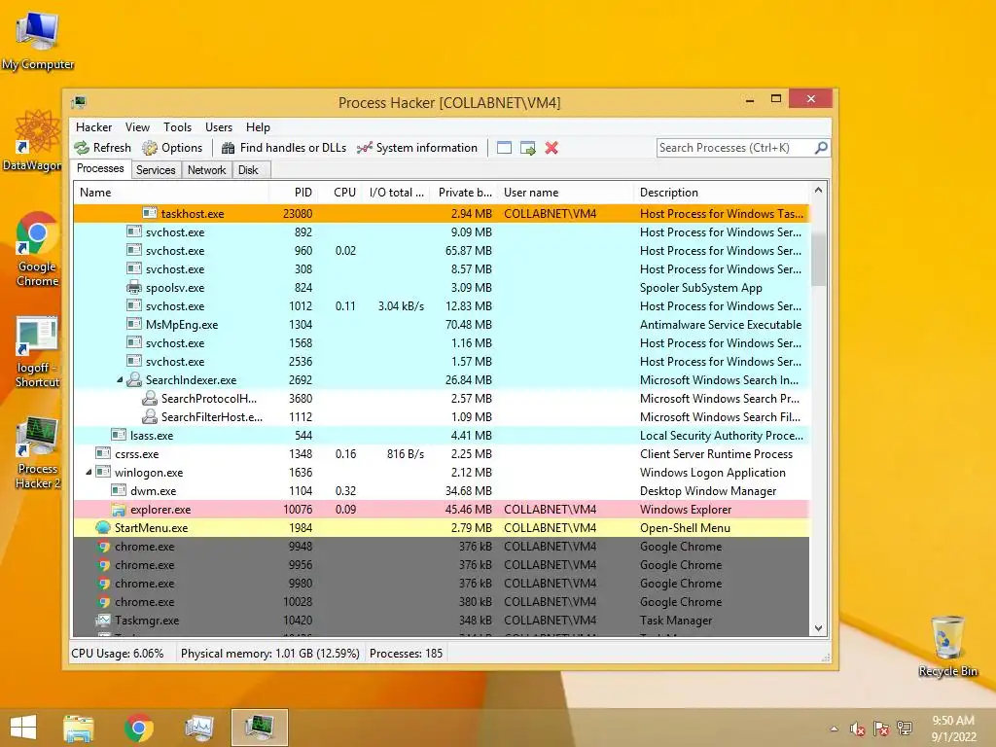This screenshot has height=747, width=996.
Task: Click the magnifier icon in search box
Action: click(x=821, y=148)
